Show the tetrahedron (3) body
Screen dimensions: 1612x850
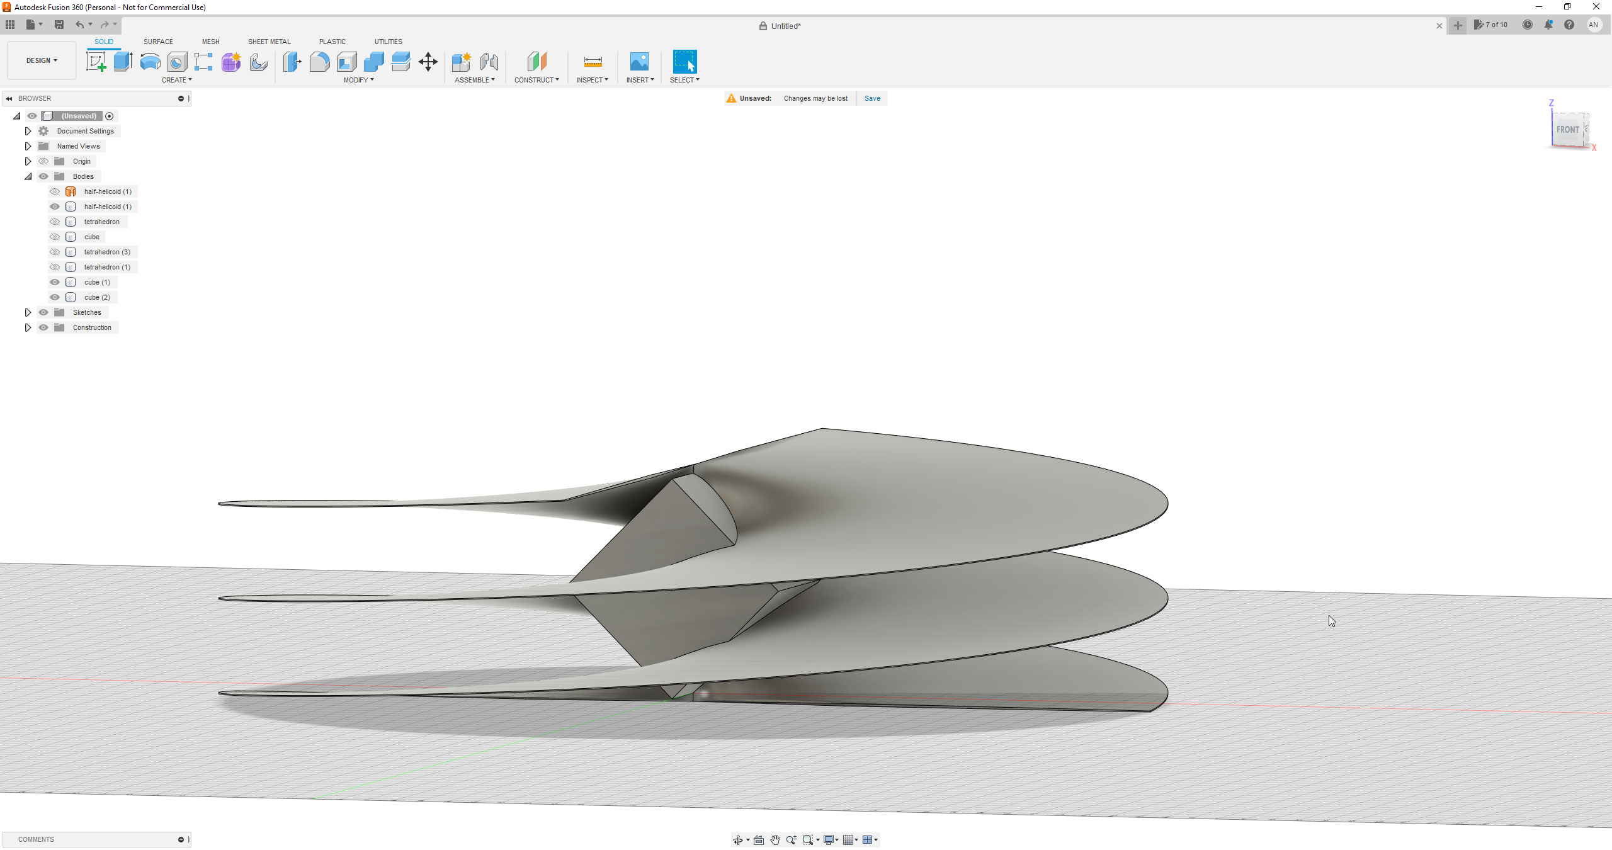point(55,252)
